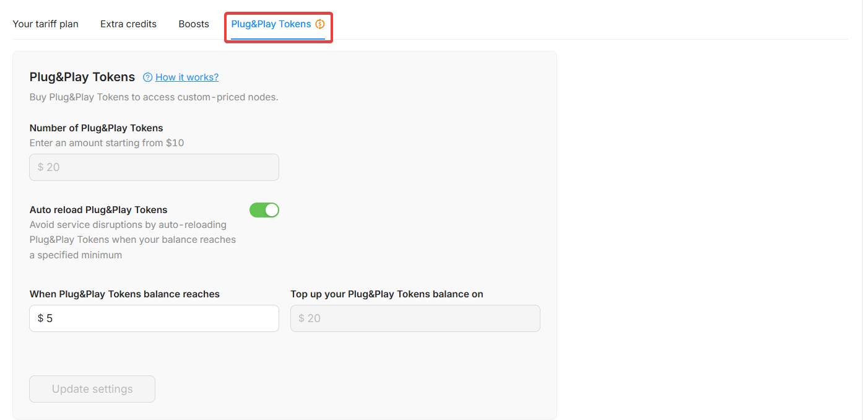Focus the balance reaches $ 5 field

(154, 318)
